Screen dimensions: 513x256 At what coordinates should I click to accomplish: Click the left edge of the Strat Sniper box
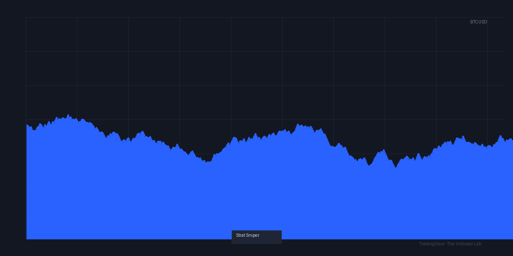232,237
